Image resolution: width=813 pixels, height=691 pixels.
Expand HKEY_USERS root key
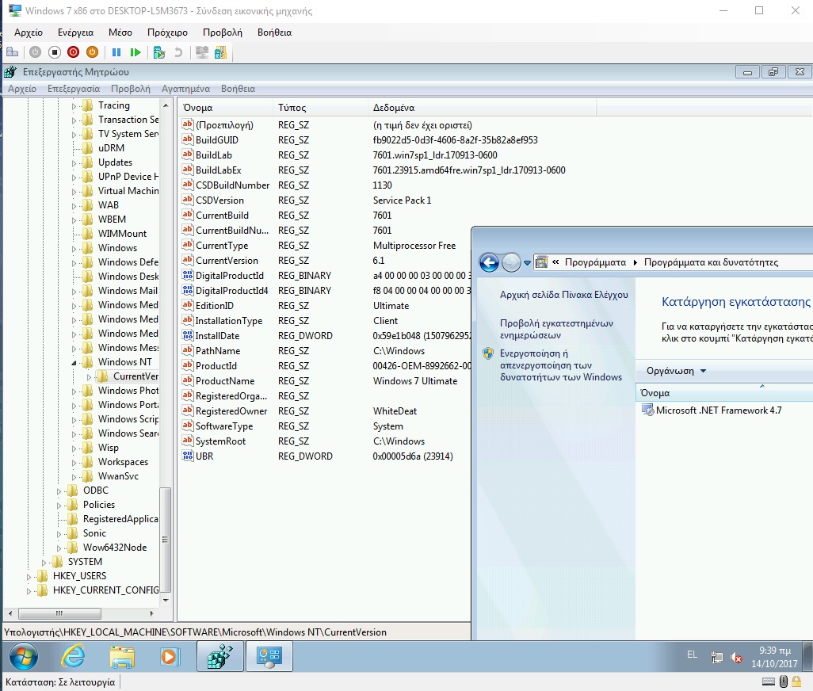click(29, 576)
